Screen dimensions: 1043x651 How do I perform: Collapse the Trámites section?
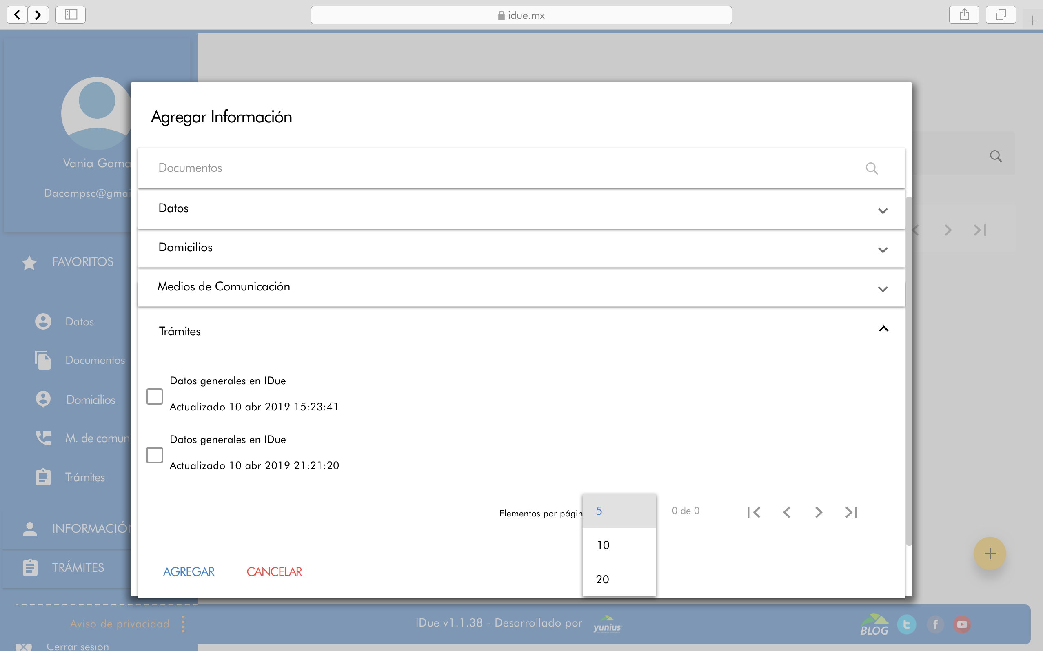click(x=883, y=329)
